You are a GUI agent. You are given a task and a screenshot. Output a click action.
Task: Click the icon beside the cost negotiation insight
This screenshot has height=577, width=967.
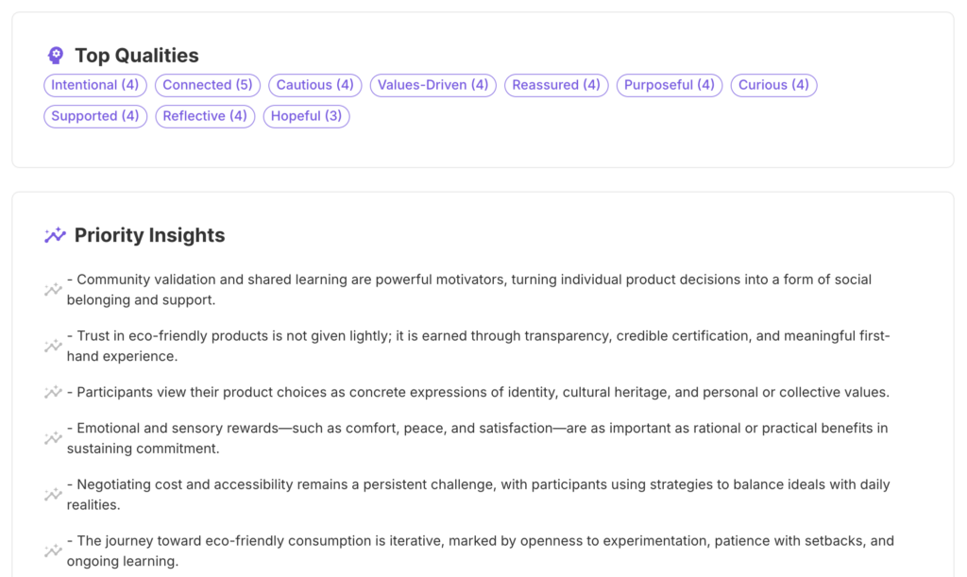53,494
